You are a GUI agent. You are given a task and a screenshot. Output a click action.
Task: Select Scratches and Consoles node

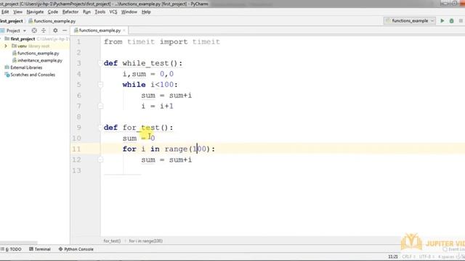30,75
